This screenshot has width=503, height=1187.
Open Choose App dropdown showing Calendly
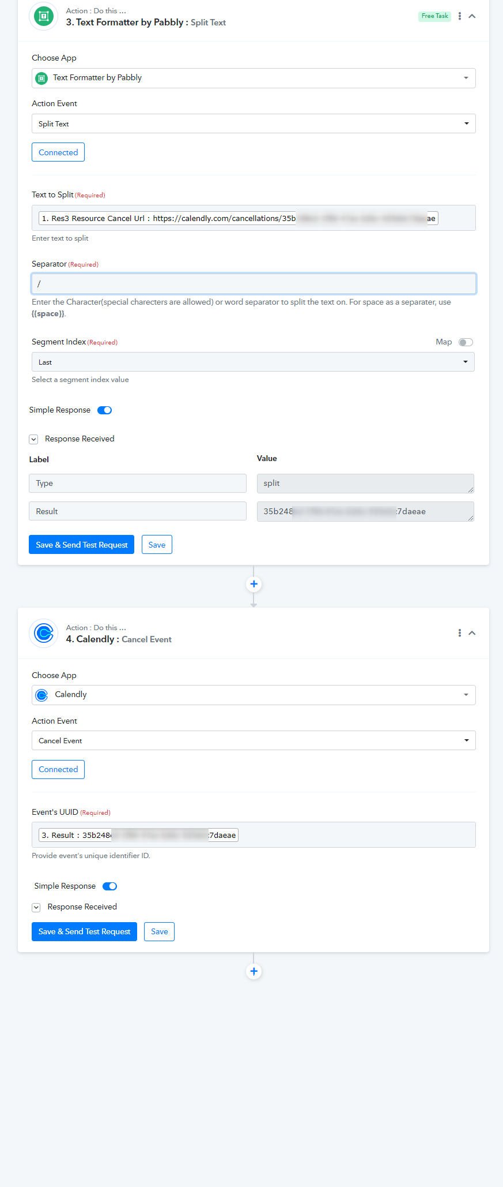pos(254,695)
